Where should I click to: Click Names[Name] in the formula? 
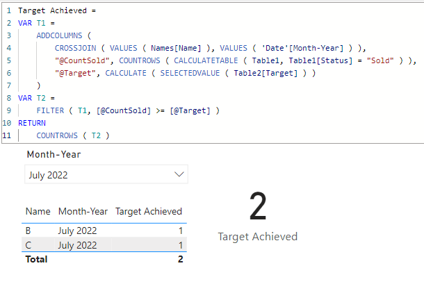pyautogui.click(x=176, y=48)
